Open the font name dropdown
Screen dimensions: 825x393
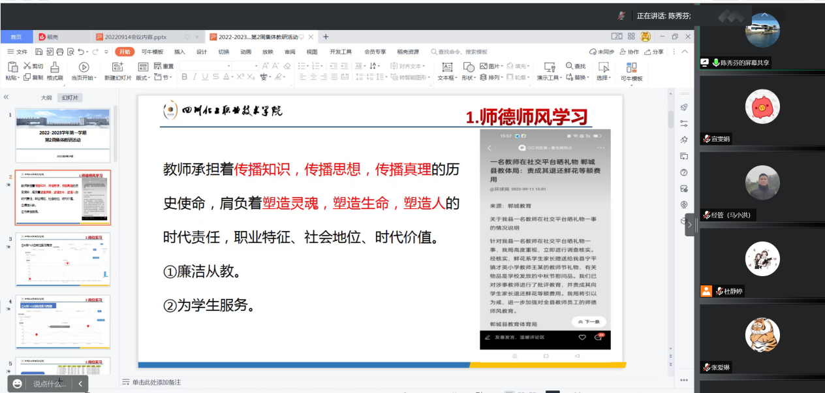pos(206,66)
